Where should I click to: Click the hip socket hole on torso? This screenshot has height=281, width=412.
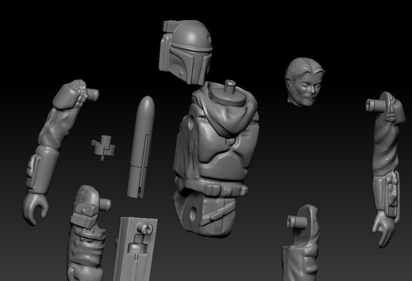[194, 213]
